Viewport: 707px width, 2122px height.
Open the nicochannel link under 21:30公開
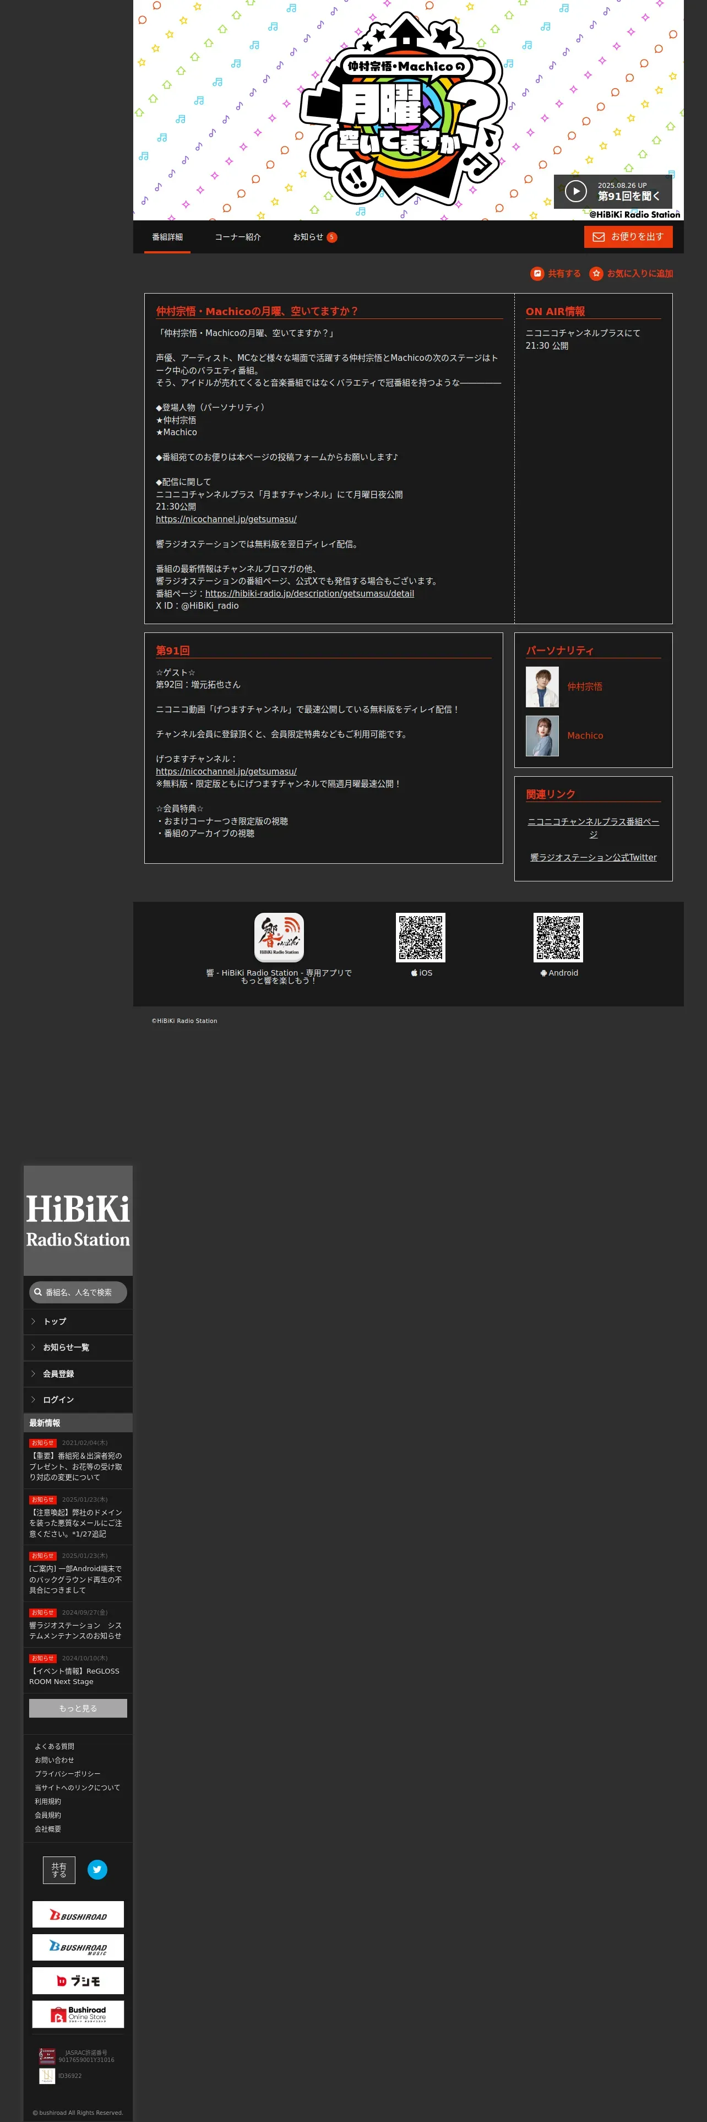click(226, 519)
